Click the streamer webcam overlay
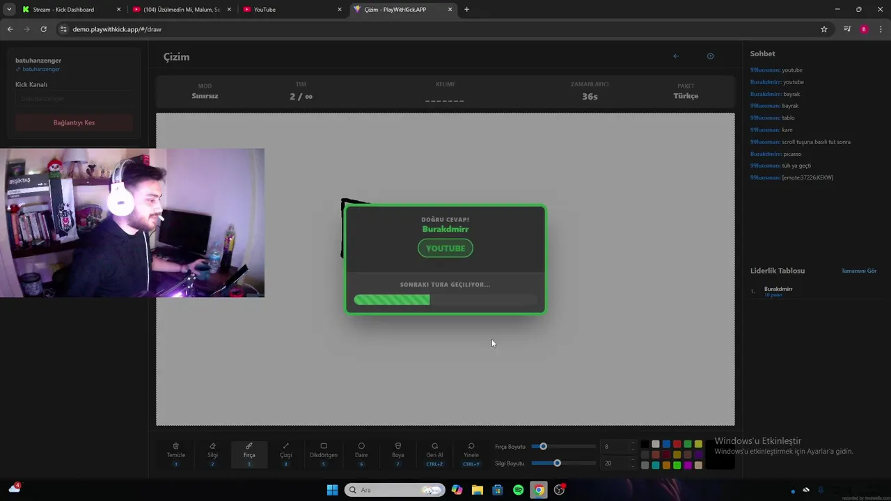Screen dimensions: 891x501 point(132,223)
